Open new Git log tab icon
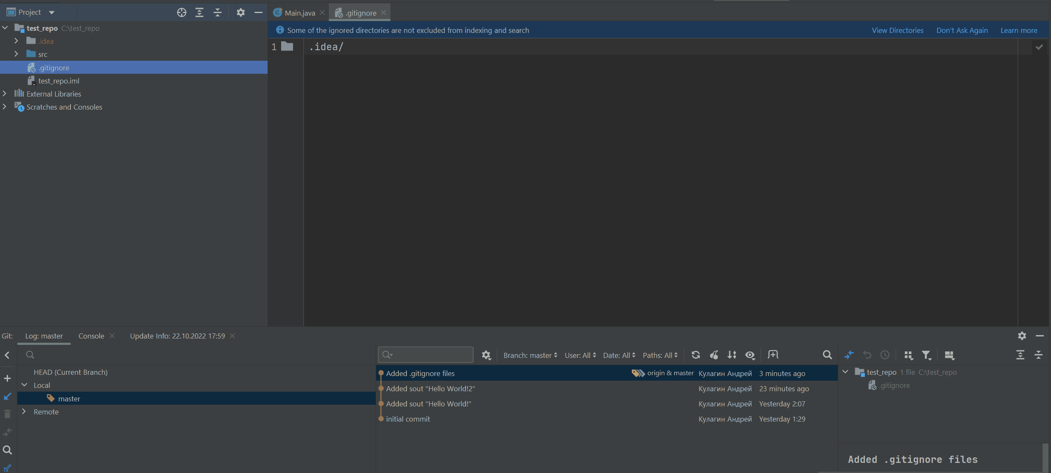Image resolution: width=1051 pixels, height=473 pixels. 773,355
